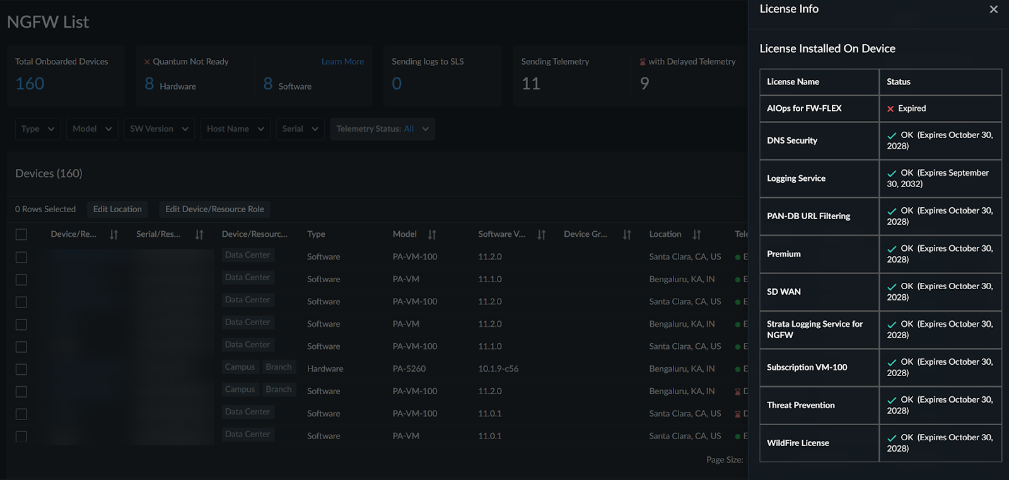Sort the Model column
Image resolution: width=1009 pixels, height=480 pixels.
coord(432,234)
